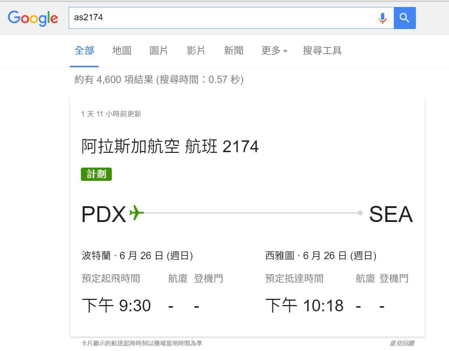Click the gray arrival dot near SEA
The image size is (449, 351).
tap(360, 213)
